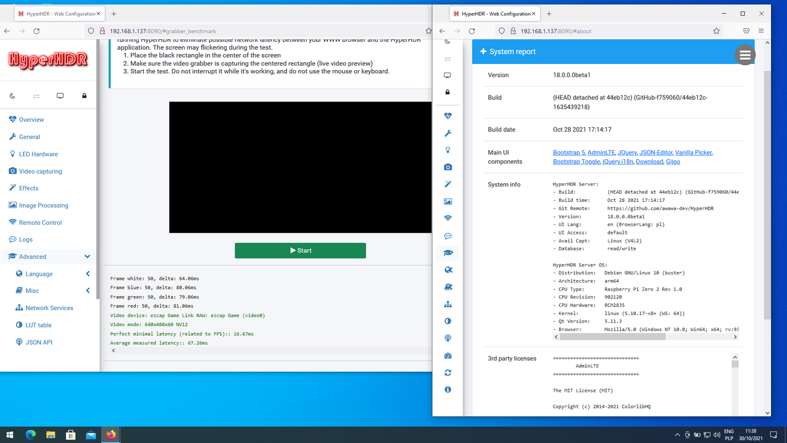Open a new tab in left browser
The width and height of the screenshot is (787, 443).
pyautogui.click(x=114, y=14)
